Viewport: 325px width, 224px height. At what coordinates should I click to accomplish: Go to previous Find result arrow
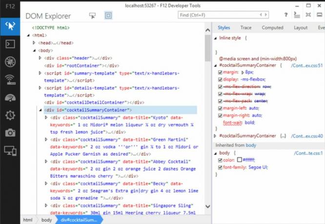[x=261, y=15]
